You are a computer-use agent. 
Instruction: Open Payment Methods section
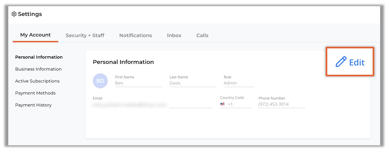(x=35, y=93)
